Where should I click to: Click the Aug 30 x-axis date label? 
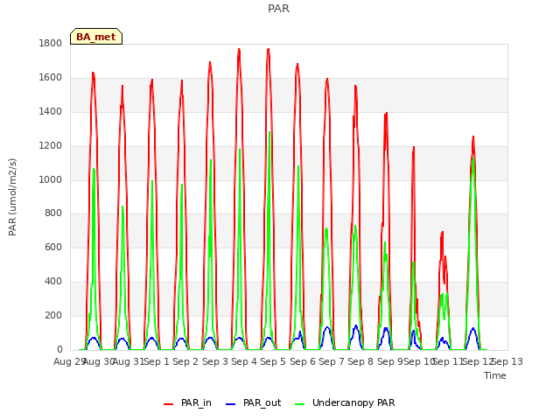tap(99, 361)
